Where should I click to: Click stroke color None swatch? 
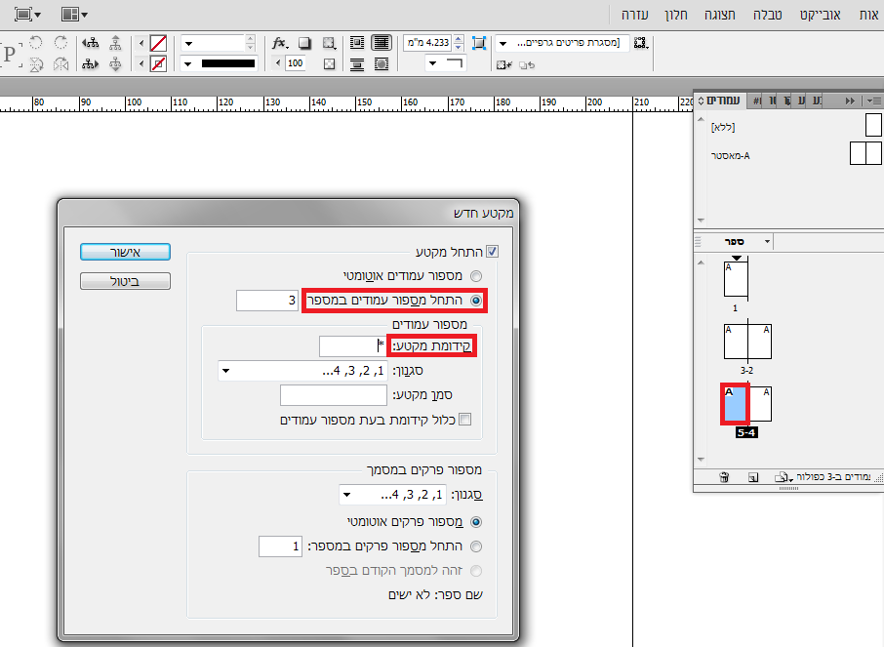point(158,63)
